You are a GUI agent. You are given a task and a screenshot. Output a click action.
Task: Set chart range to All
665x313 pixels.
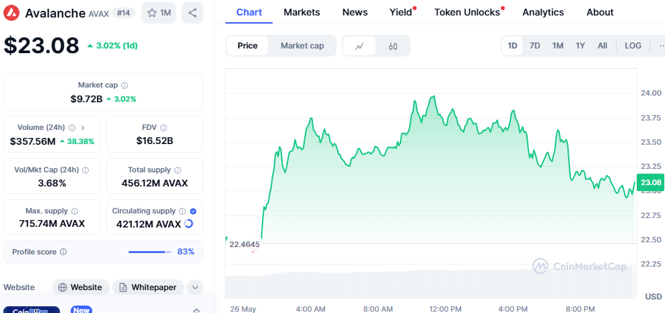[x=602, y=46]
